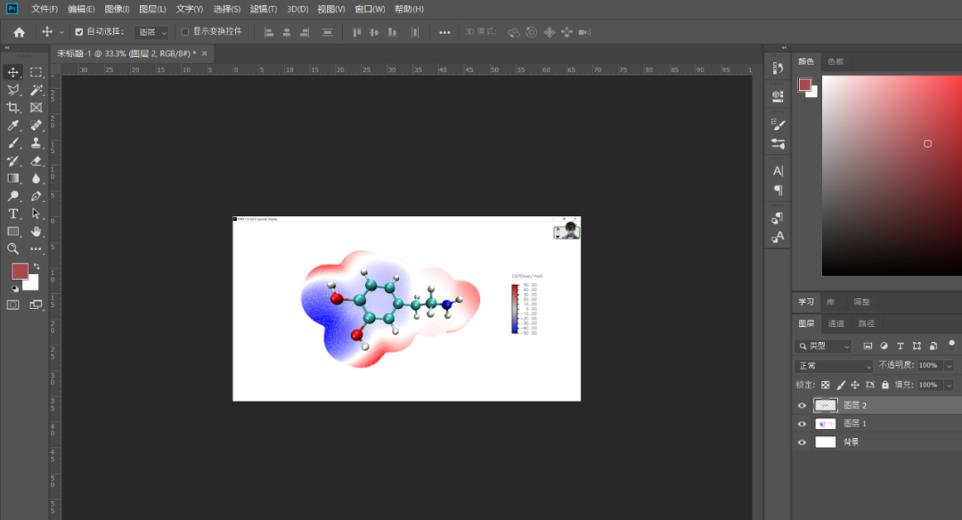
Task: Open the blend mode 正常 dropdown
Action: 835,366
